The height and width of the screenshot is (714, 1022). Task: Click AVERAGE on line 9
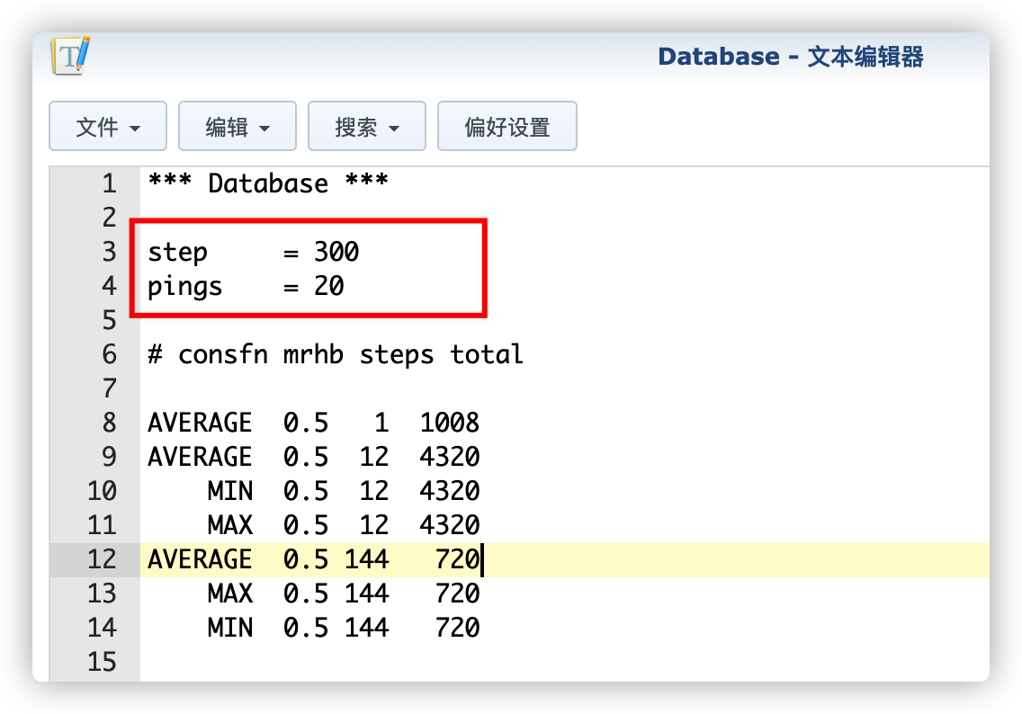point(200,458)
